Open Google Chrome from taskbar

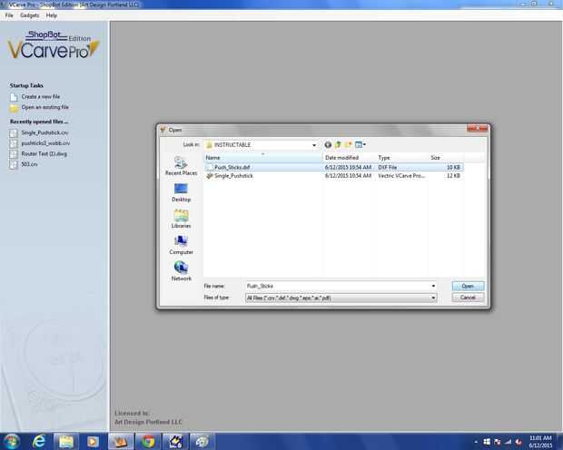[x=148, y=442]
